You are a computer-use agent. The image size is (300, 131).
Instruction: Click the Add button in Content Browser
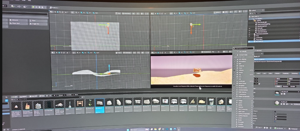(15, 96)
